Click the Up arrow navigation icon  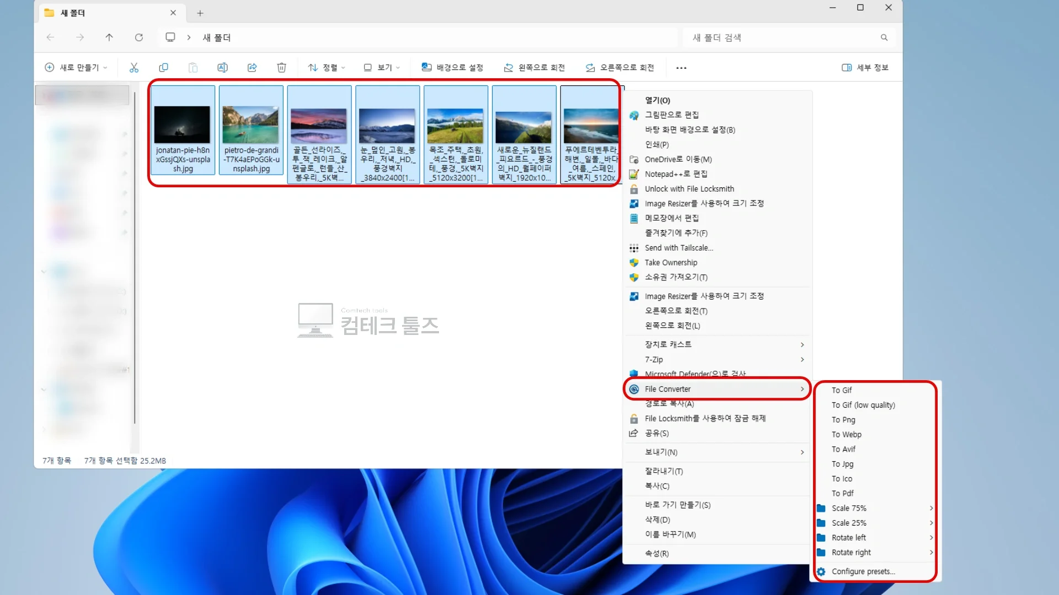click(x=109, y=37)
